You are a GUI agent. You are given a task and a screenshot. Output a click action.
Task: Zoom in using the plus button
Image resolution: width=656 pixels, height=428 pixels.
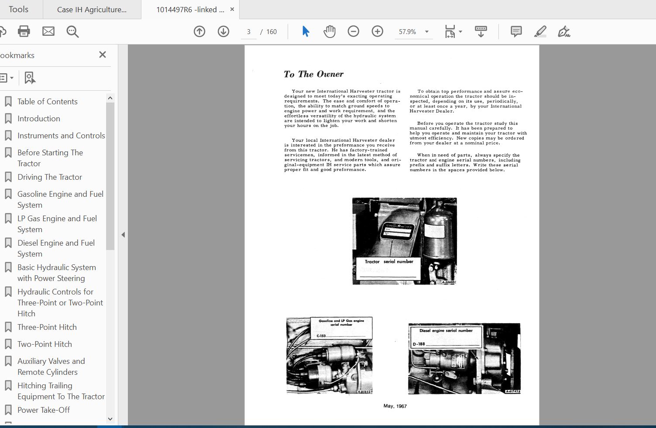pos(378,31)
